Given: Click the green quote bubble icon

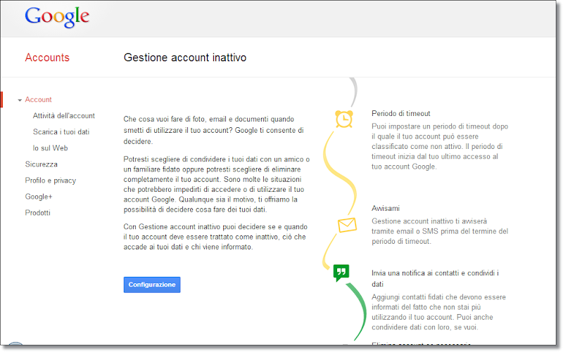Looking at the screenshot, I should click(341, 273).
